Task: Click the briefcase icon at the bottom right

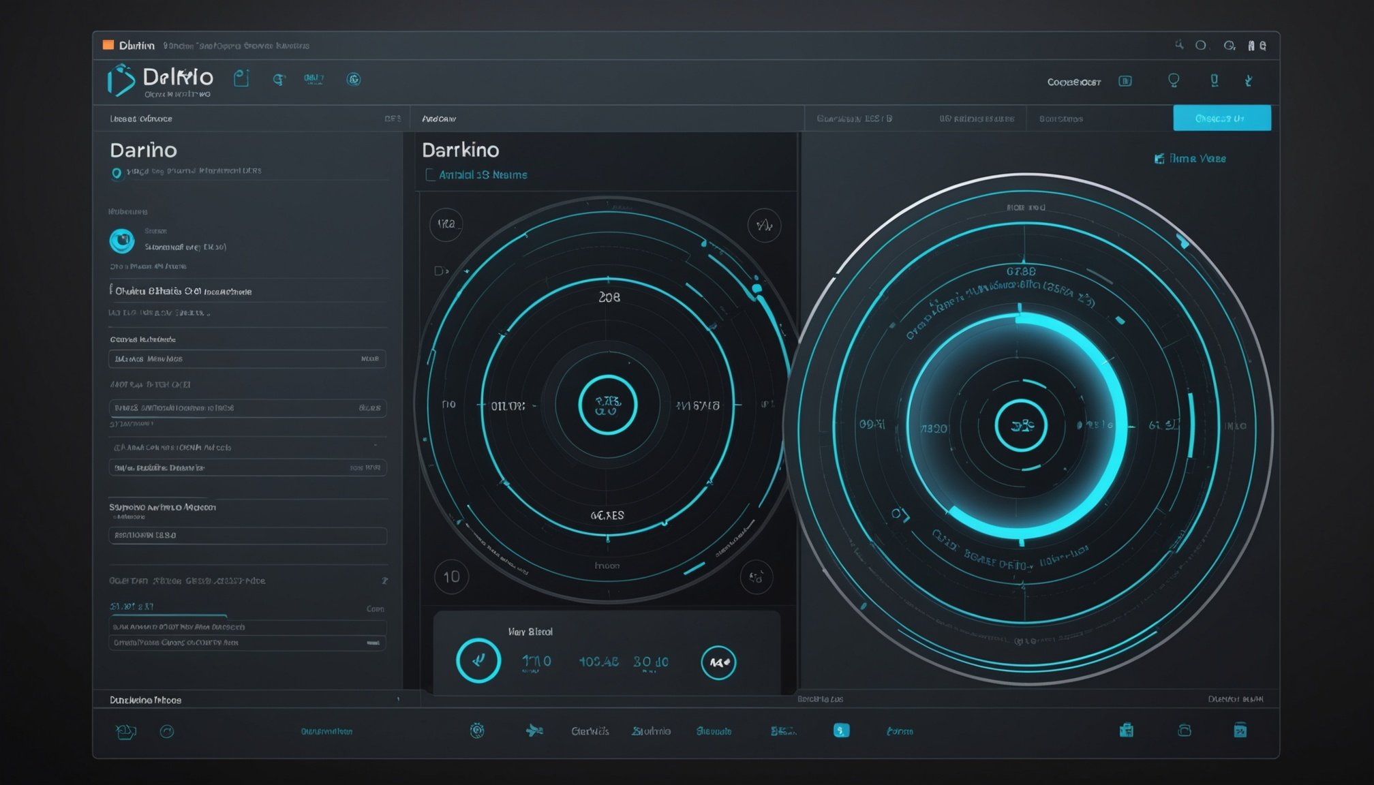Action: tap(1126, 730)
